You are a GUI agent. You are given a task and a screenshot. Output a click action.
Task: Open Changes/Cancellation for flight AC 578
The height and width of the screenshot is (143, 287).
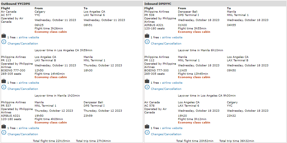166,134
